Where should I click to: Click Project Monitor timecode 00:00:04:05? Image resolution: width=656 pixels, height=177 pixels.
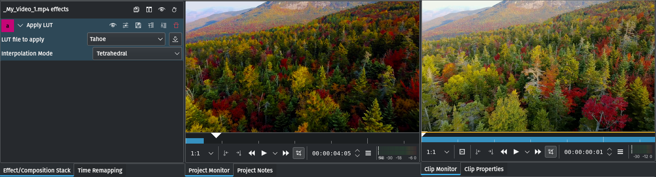(331, 153)
